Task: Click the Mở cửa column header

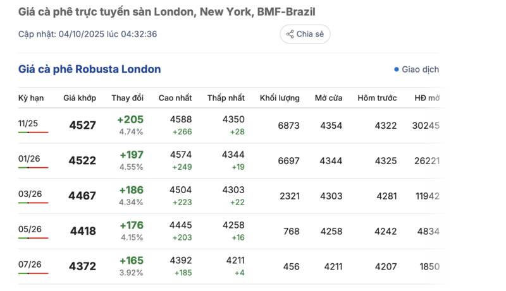Action: click(x=329, y=98)
